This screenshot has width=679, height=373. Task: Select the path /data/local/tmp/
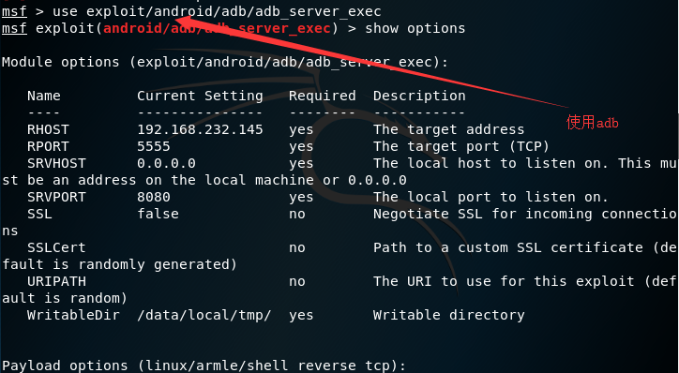point(204,316)
